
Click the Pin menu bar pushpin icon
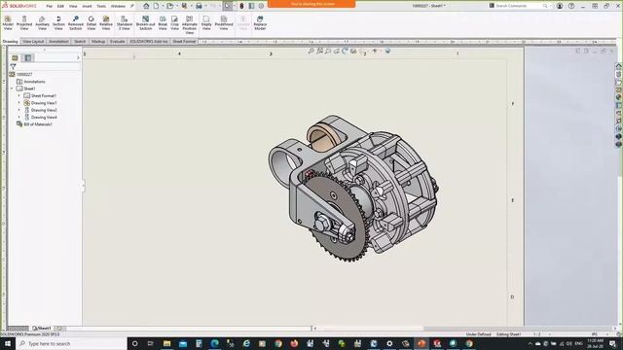[x=132, y=6]
